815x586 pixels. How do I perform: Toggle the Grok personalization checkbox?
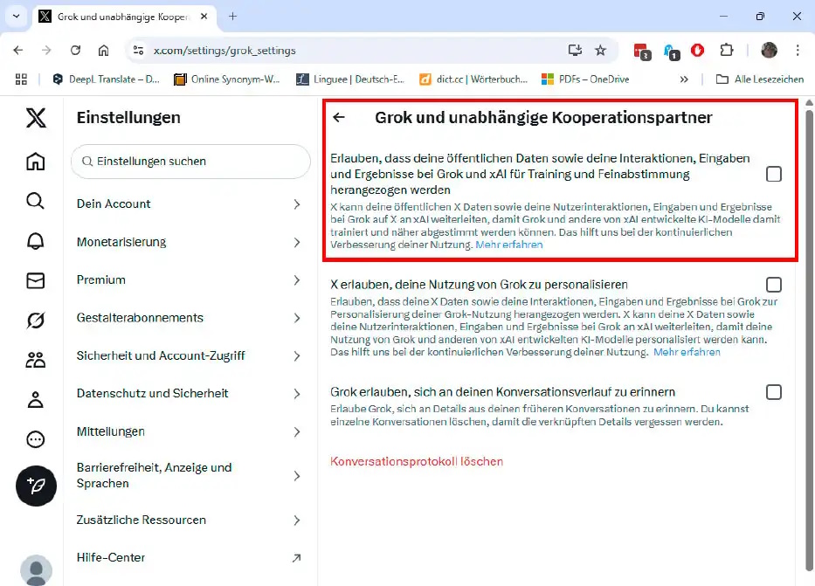[x=773, y=285]
